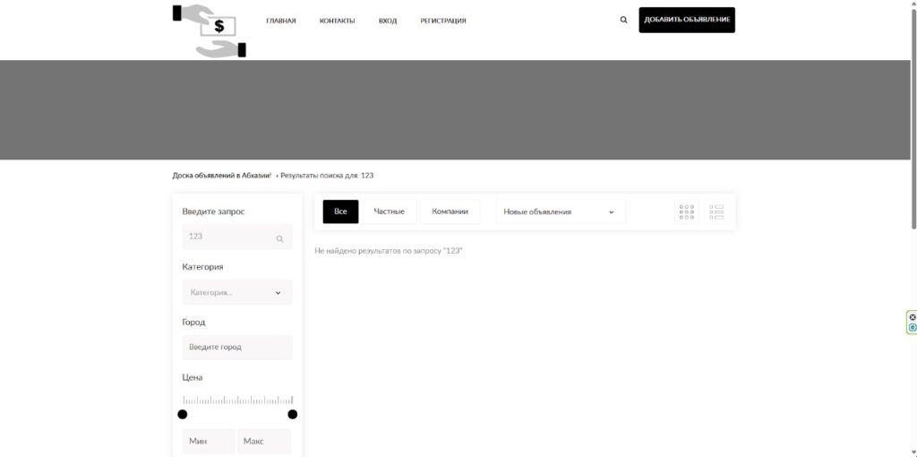Go to Главная in the navigation

pyautogui.click(x=280, y=21)
